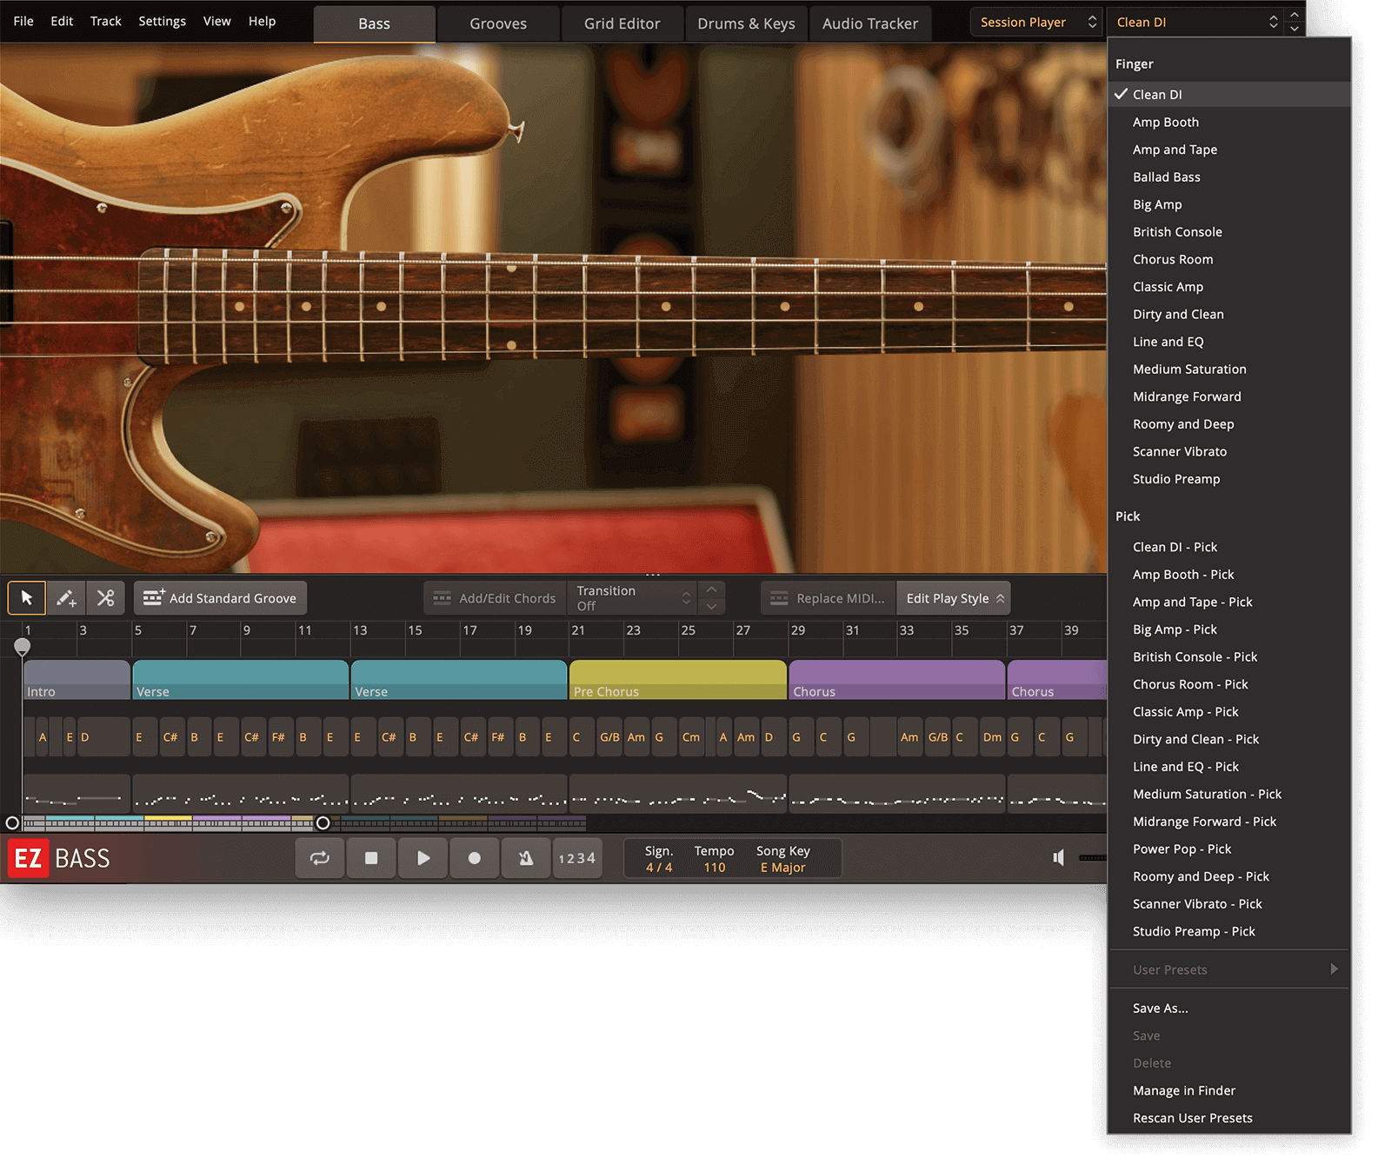Switch to the Bass tab
The width and height of the screenshot is (1378, 1172).
pyautogui.click(x=374, y=23)
